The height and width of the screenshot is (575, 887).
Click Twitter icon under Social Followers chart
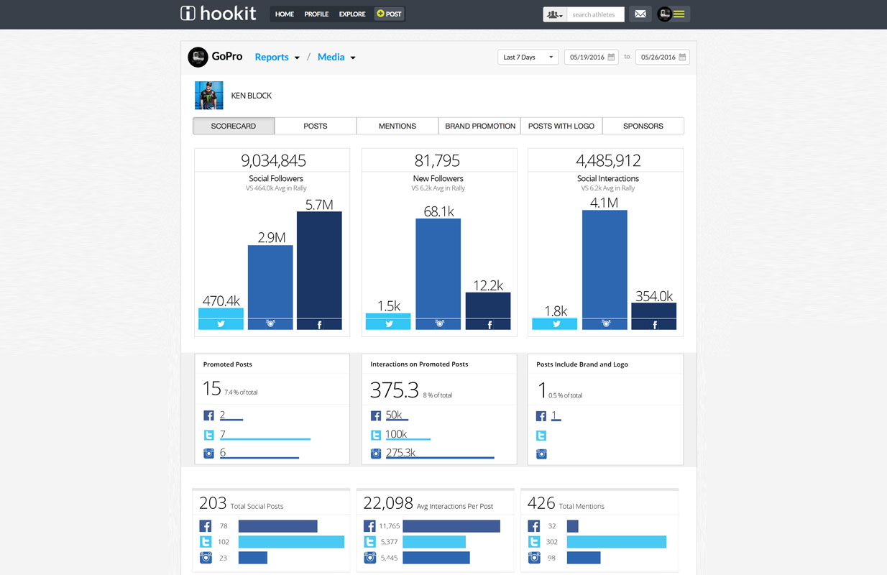(x=221, y=324)
